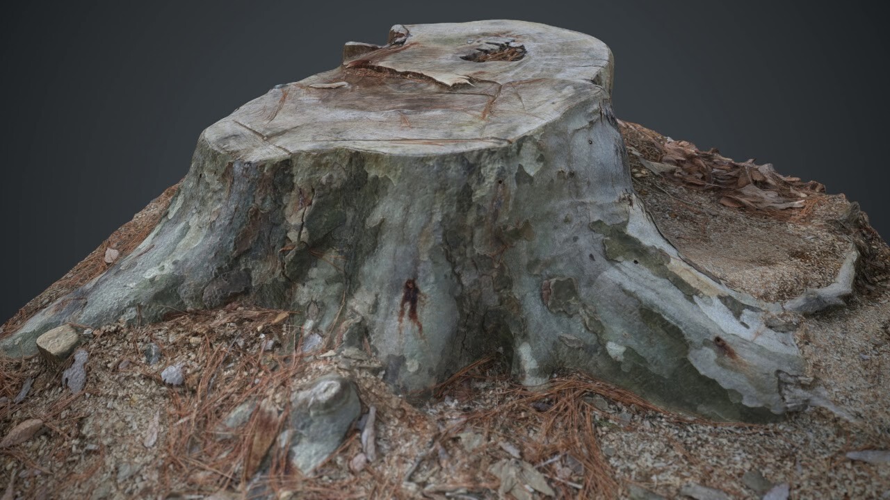Select the dark red stain on the trunk
Screen dimensions: 890x500
click(414, 306)
